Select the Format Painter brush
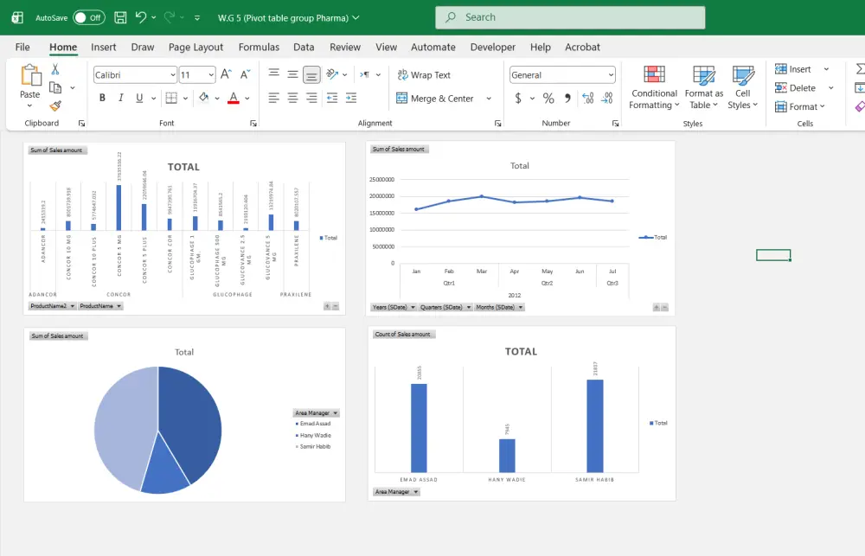The image size is (865, 556). [x=55, y=105]
